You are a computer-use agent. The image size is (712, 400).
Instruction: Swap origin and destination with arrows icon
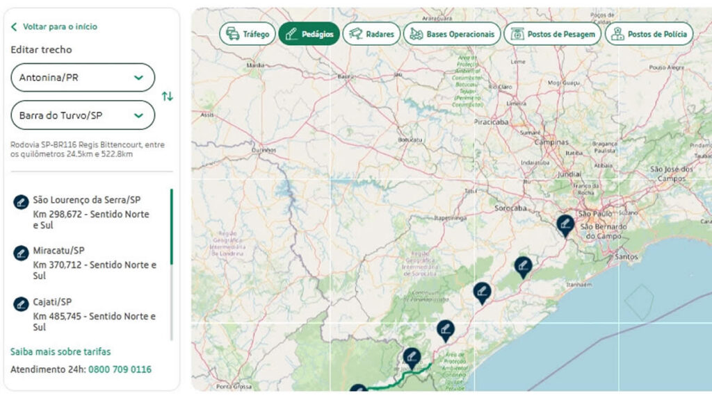click(x=167, y=97)
